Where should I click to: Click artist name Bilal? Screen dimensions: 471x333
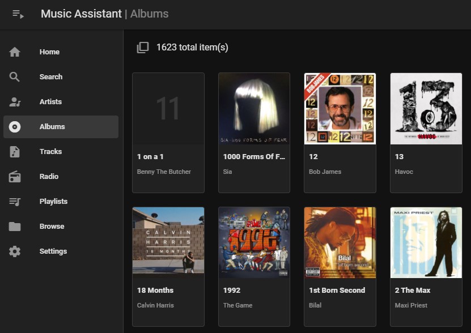click(315, 305)
